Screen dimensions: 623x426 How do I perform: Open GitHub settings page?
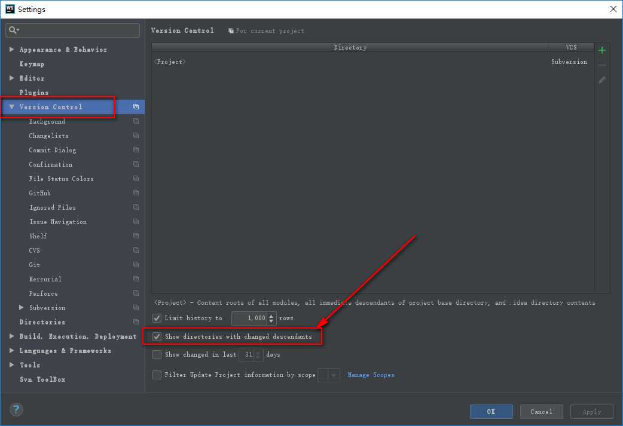[39, 193]
